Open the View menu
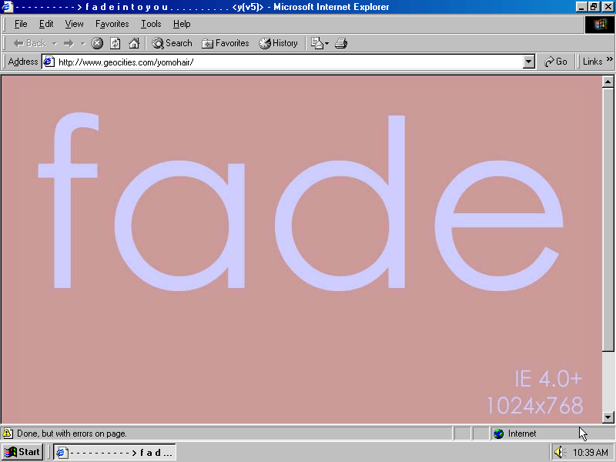The height and width of the screenshot is (462, 616). point(74,24)
